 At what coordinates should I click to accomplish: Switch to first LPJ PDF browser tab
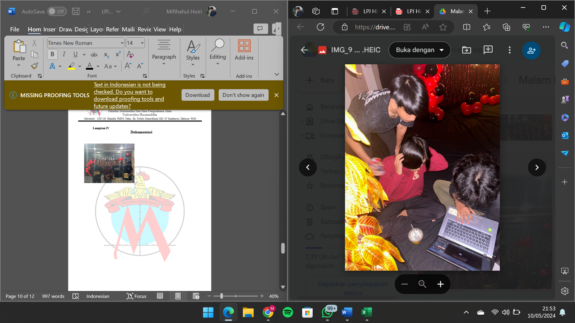(369, 11)
